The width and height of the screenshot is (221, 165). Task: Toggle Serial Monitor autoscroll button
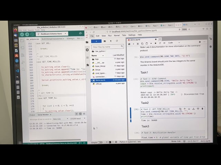pyautogui.click(x=76, y=114)
